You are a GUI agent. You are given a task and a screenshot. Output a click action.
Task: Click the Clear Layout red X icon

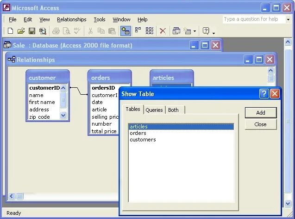pyautogui.click(x=163, y=31)
